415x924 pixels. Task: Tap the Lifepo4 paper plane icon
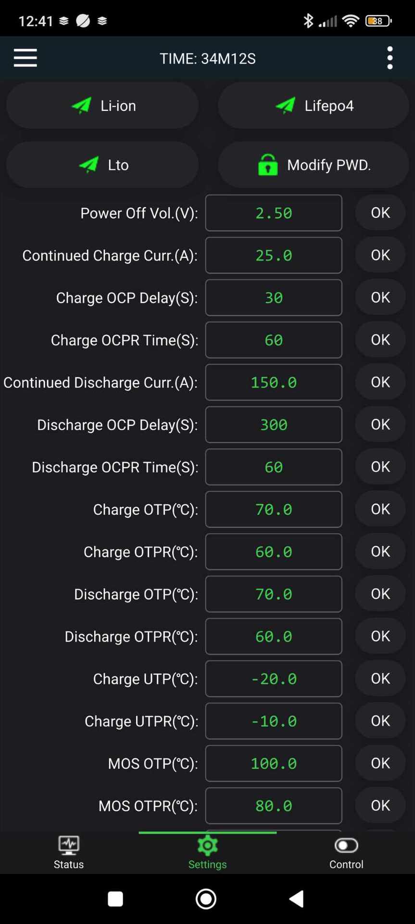coord(285,105)
